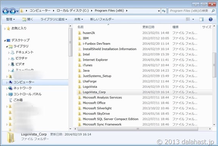
Task: Sort by the サイズ column header
Action: (x=207, y=27)
